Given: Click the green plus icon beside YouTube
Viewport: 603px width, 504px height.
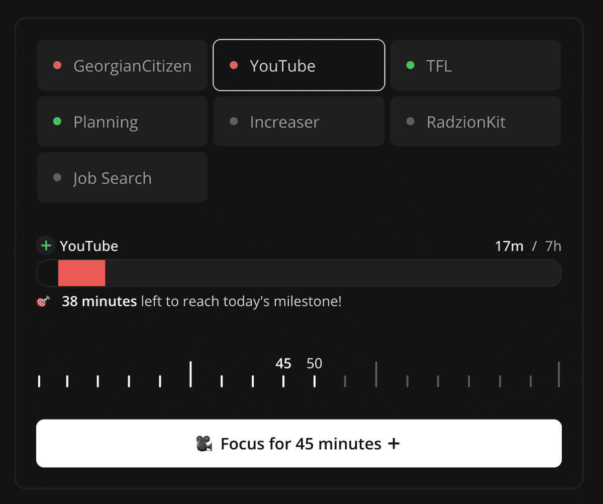Looking at the screenshot, I should 46,246.
